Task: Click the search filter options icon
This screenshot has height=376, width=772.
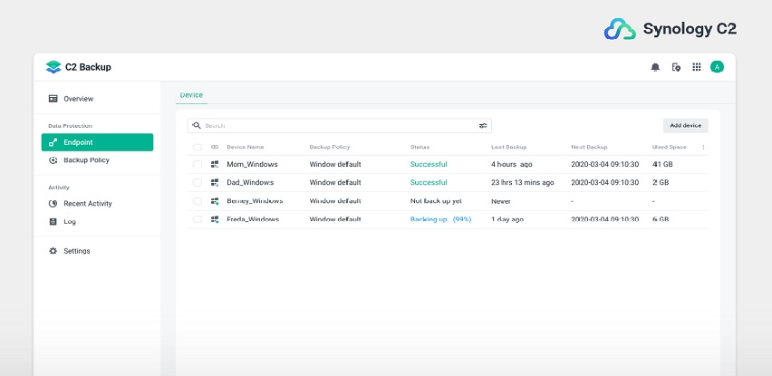Action: pos(483,126)
